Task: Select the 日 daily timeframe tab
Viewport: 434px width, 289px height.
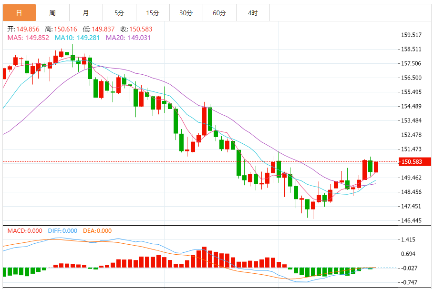Action: coord(20,13)
